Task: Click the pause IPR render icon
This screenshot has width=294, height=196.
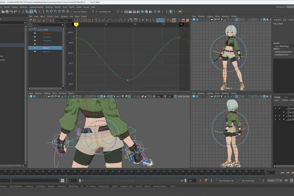Action: pos(159,11)
